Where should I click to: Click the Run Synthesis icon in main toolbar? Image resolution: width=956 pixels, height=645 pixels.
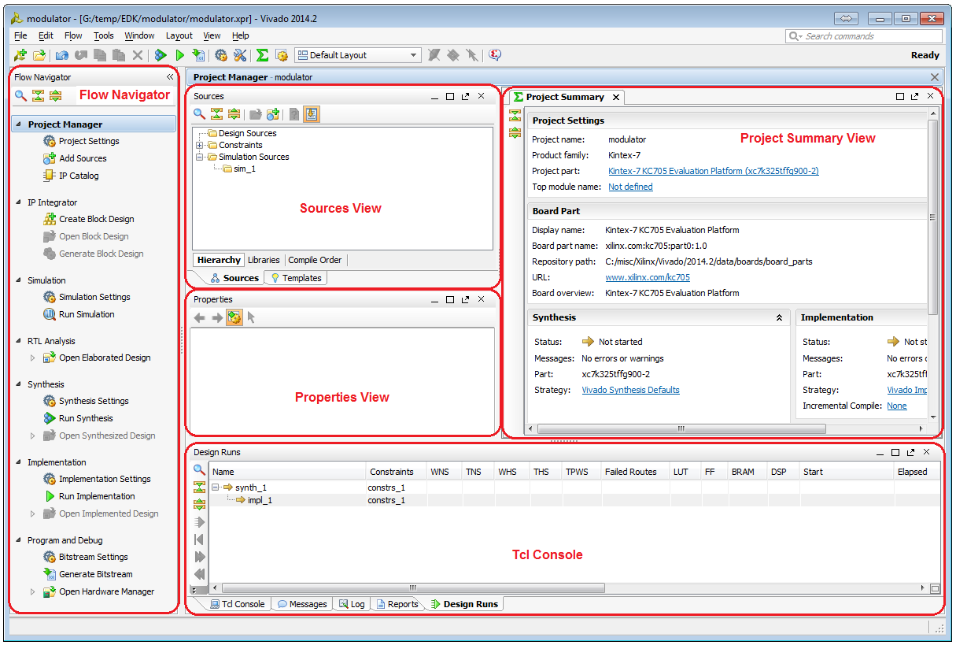coord(161,55)
